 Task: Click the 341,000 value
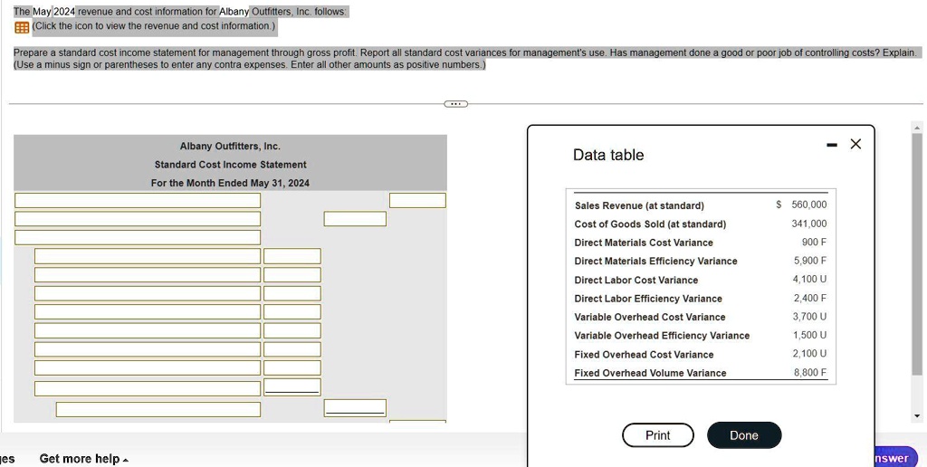point(809,224)
